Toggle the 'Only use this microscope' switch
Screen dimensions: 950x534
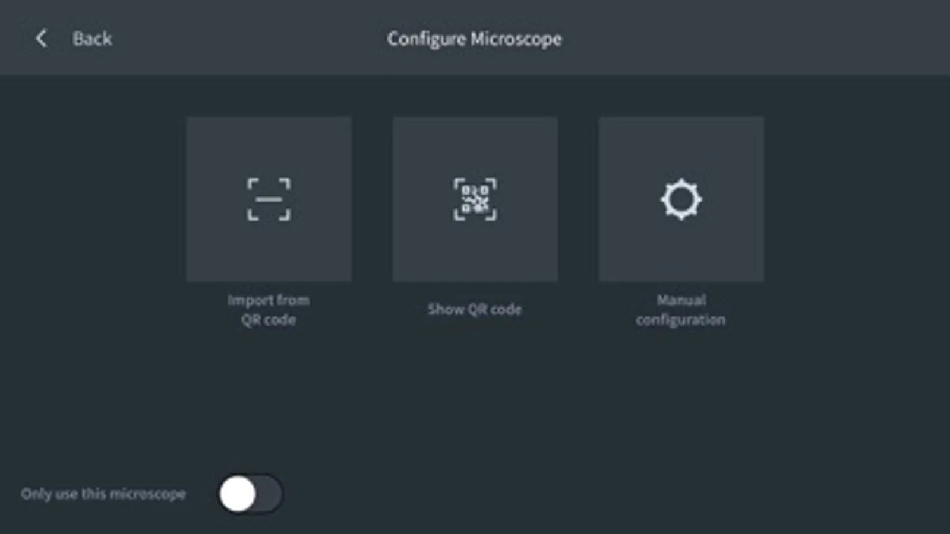250,494
